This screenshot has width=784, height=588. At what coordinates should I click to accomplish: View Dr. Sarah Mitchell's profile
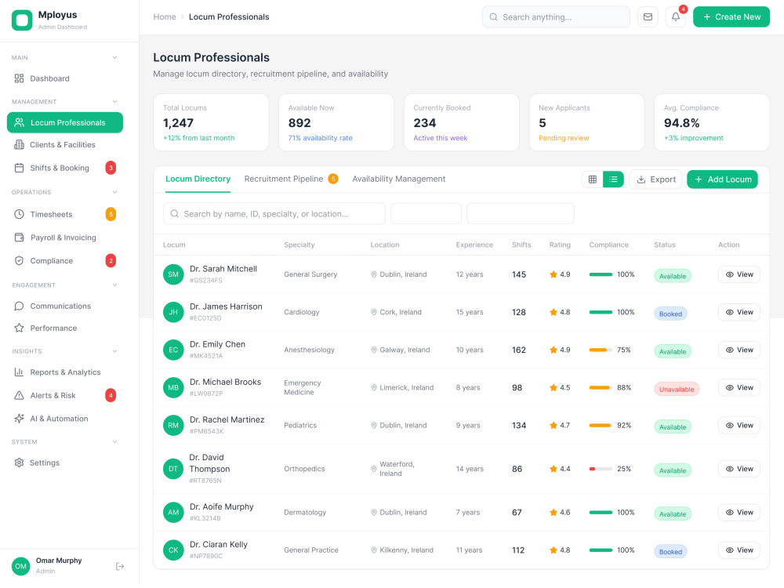click(x=739, y=274)
